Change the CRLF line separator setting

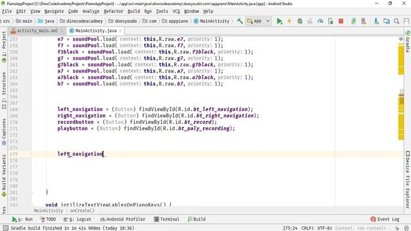coord(308,228)
